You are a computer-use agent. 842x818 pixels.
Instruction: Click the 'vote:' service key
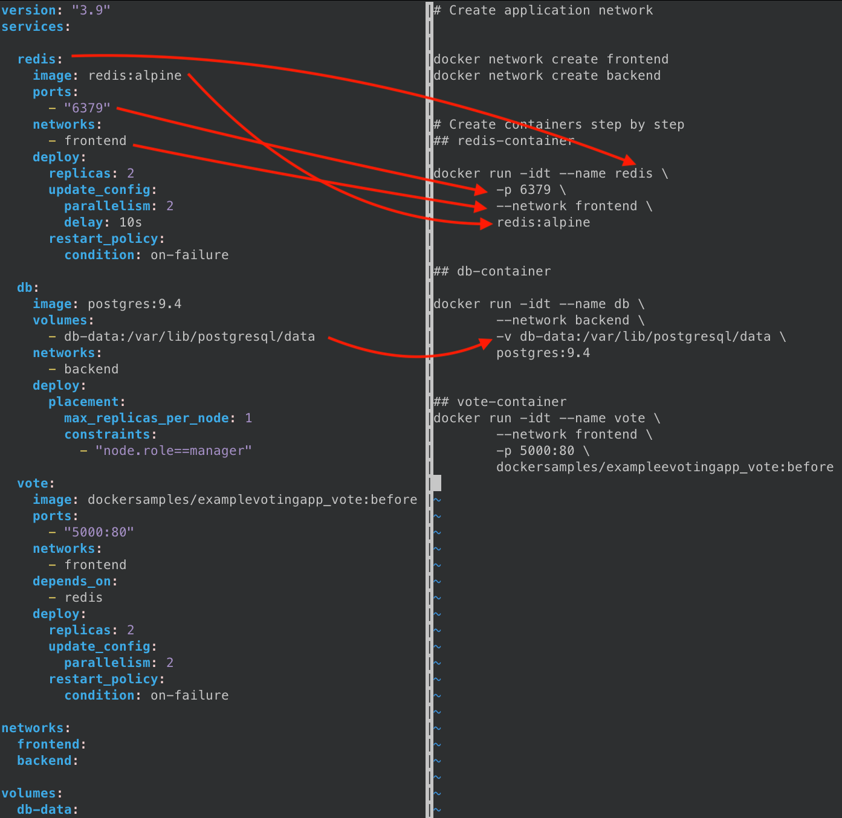coord(36,483)
